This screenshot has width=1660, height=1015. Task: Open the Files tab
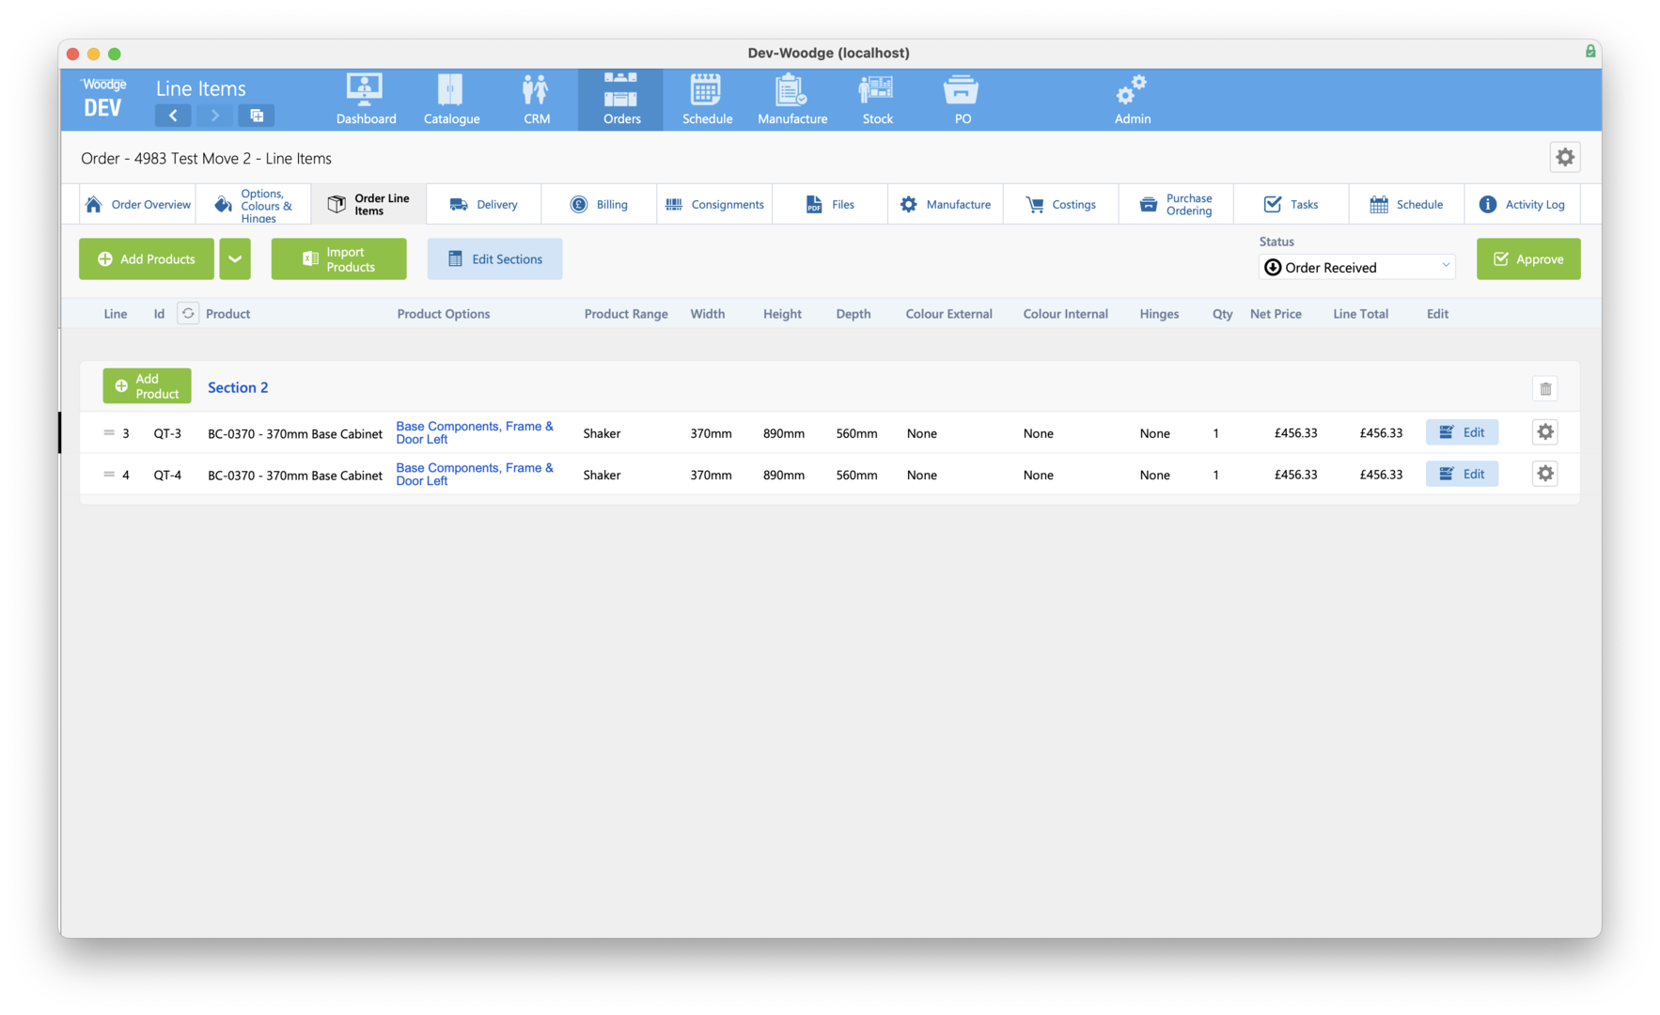click(x=831, y=204)
